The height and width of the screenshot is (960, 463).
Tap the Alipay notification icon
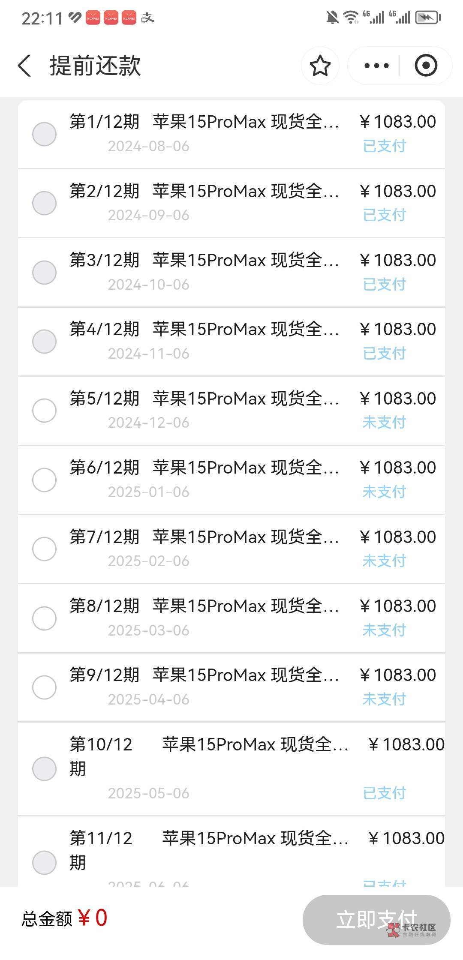(147, 18)
